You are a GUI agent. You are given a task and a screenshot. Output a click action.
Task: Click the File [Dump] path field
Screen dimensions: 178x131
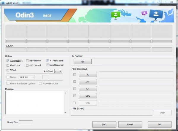(112, 113)
